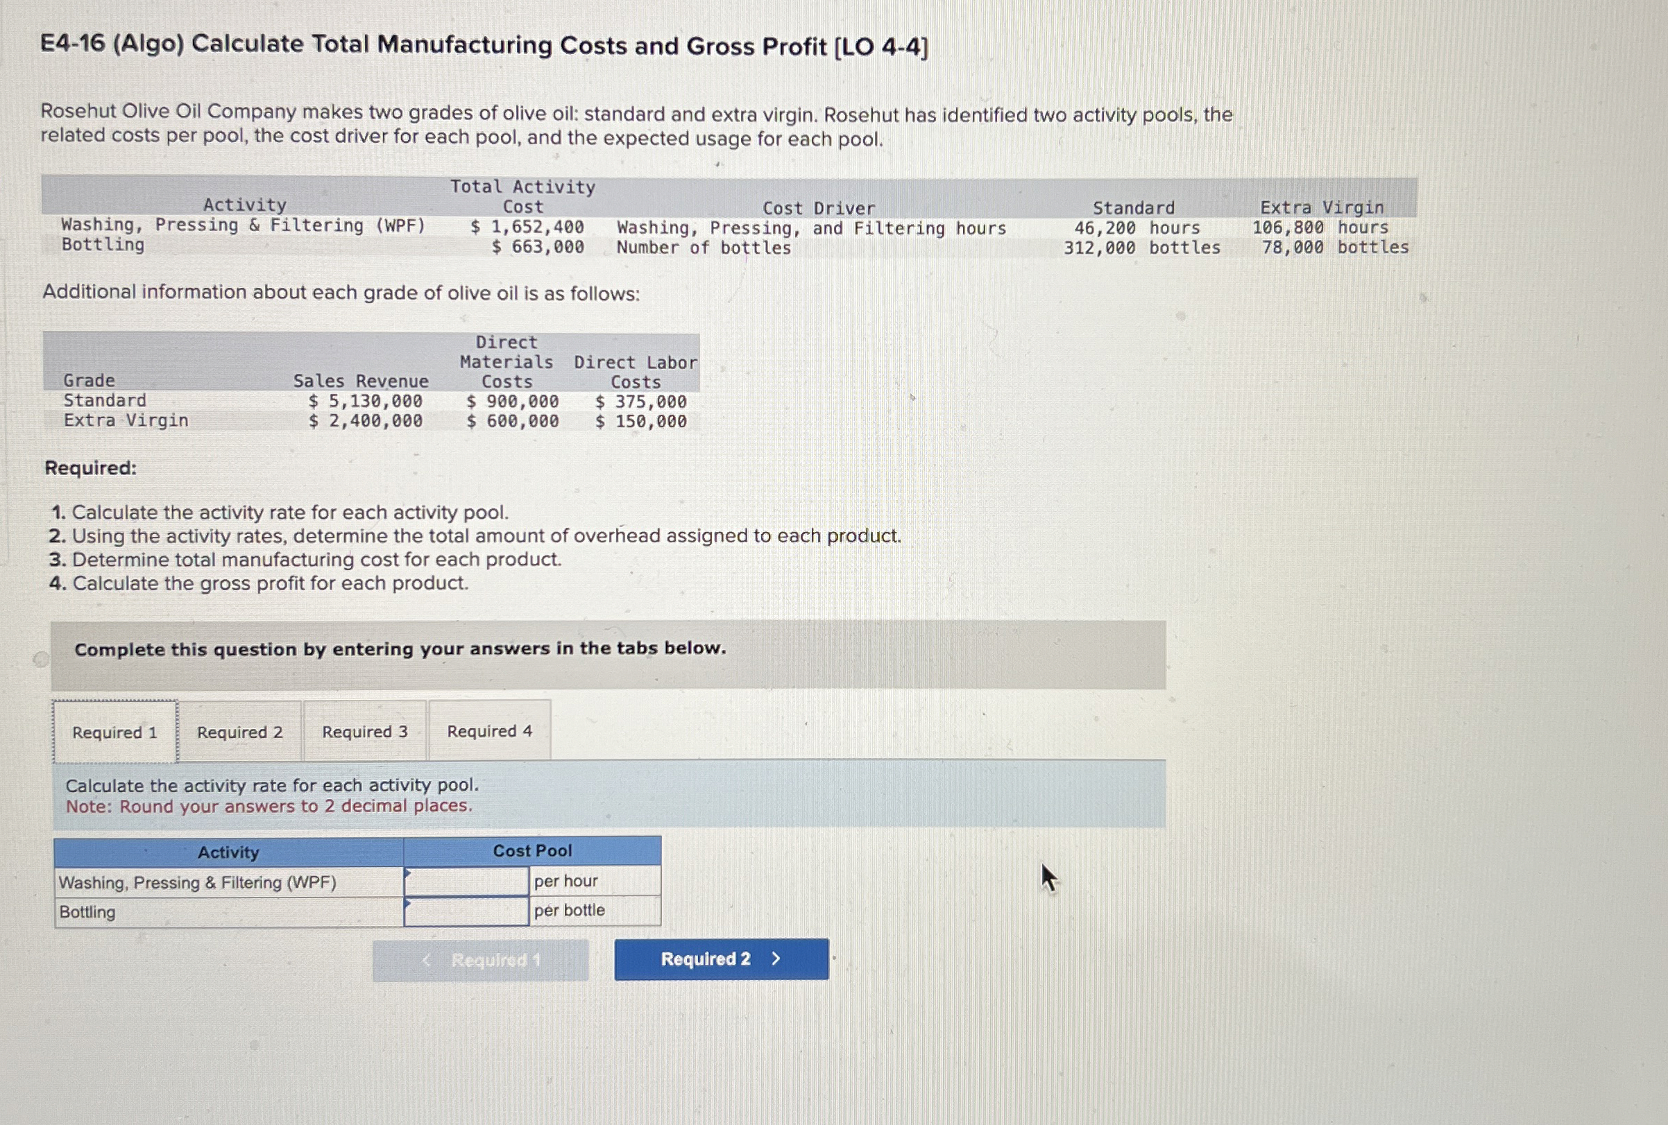Select the Required 4 tab

(x=489, y=730)
